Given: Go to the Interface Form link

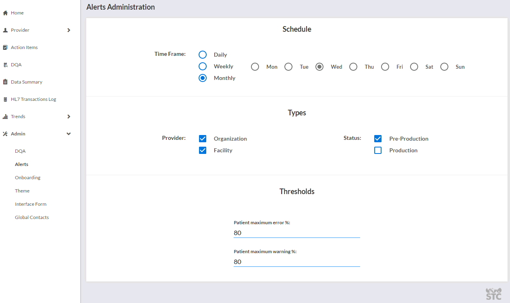Looking at the screenshot, I should 31,204.
